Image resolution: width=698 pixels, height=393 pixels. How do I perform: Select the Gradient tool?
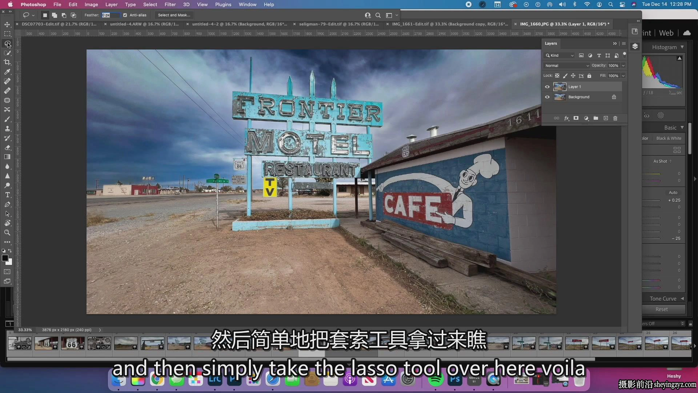tap(7, 157)
